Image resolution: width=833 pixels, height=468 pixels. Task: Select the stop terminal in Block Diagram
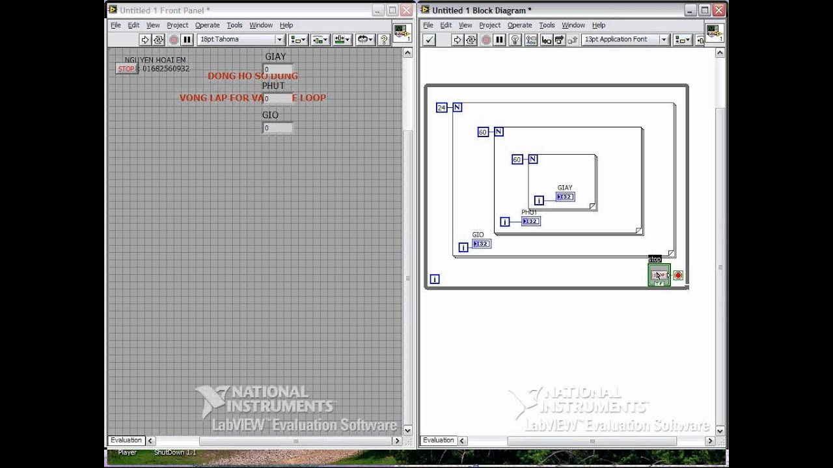coord(659,276)
